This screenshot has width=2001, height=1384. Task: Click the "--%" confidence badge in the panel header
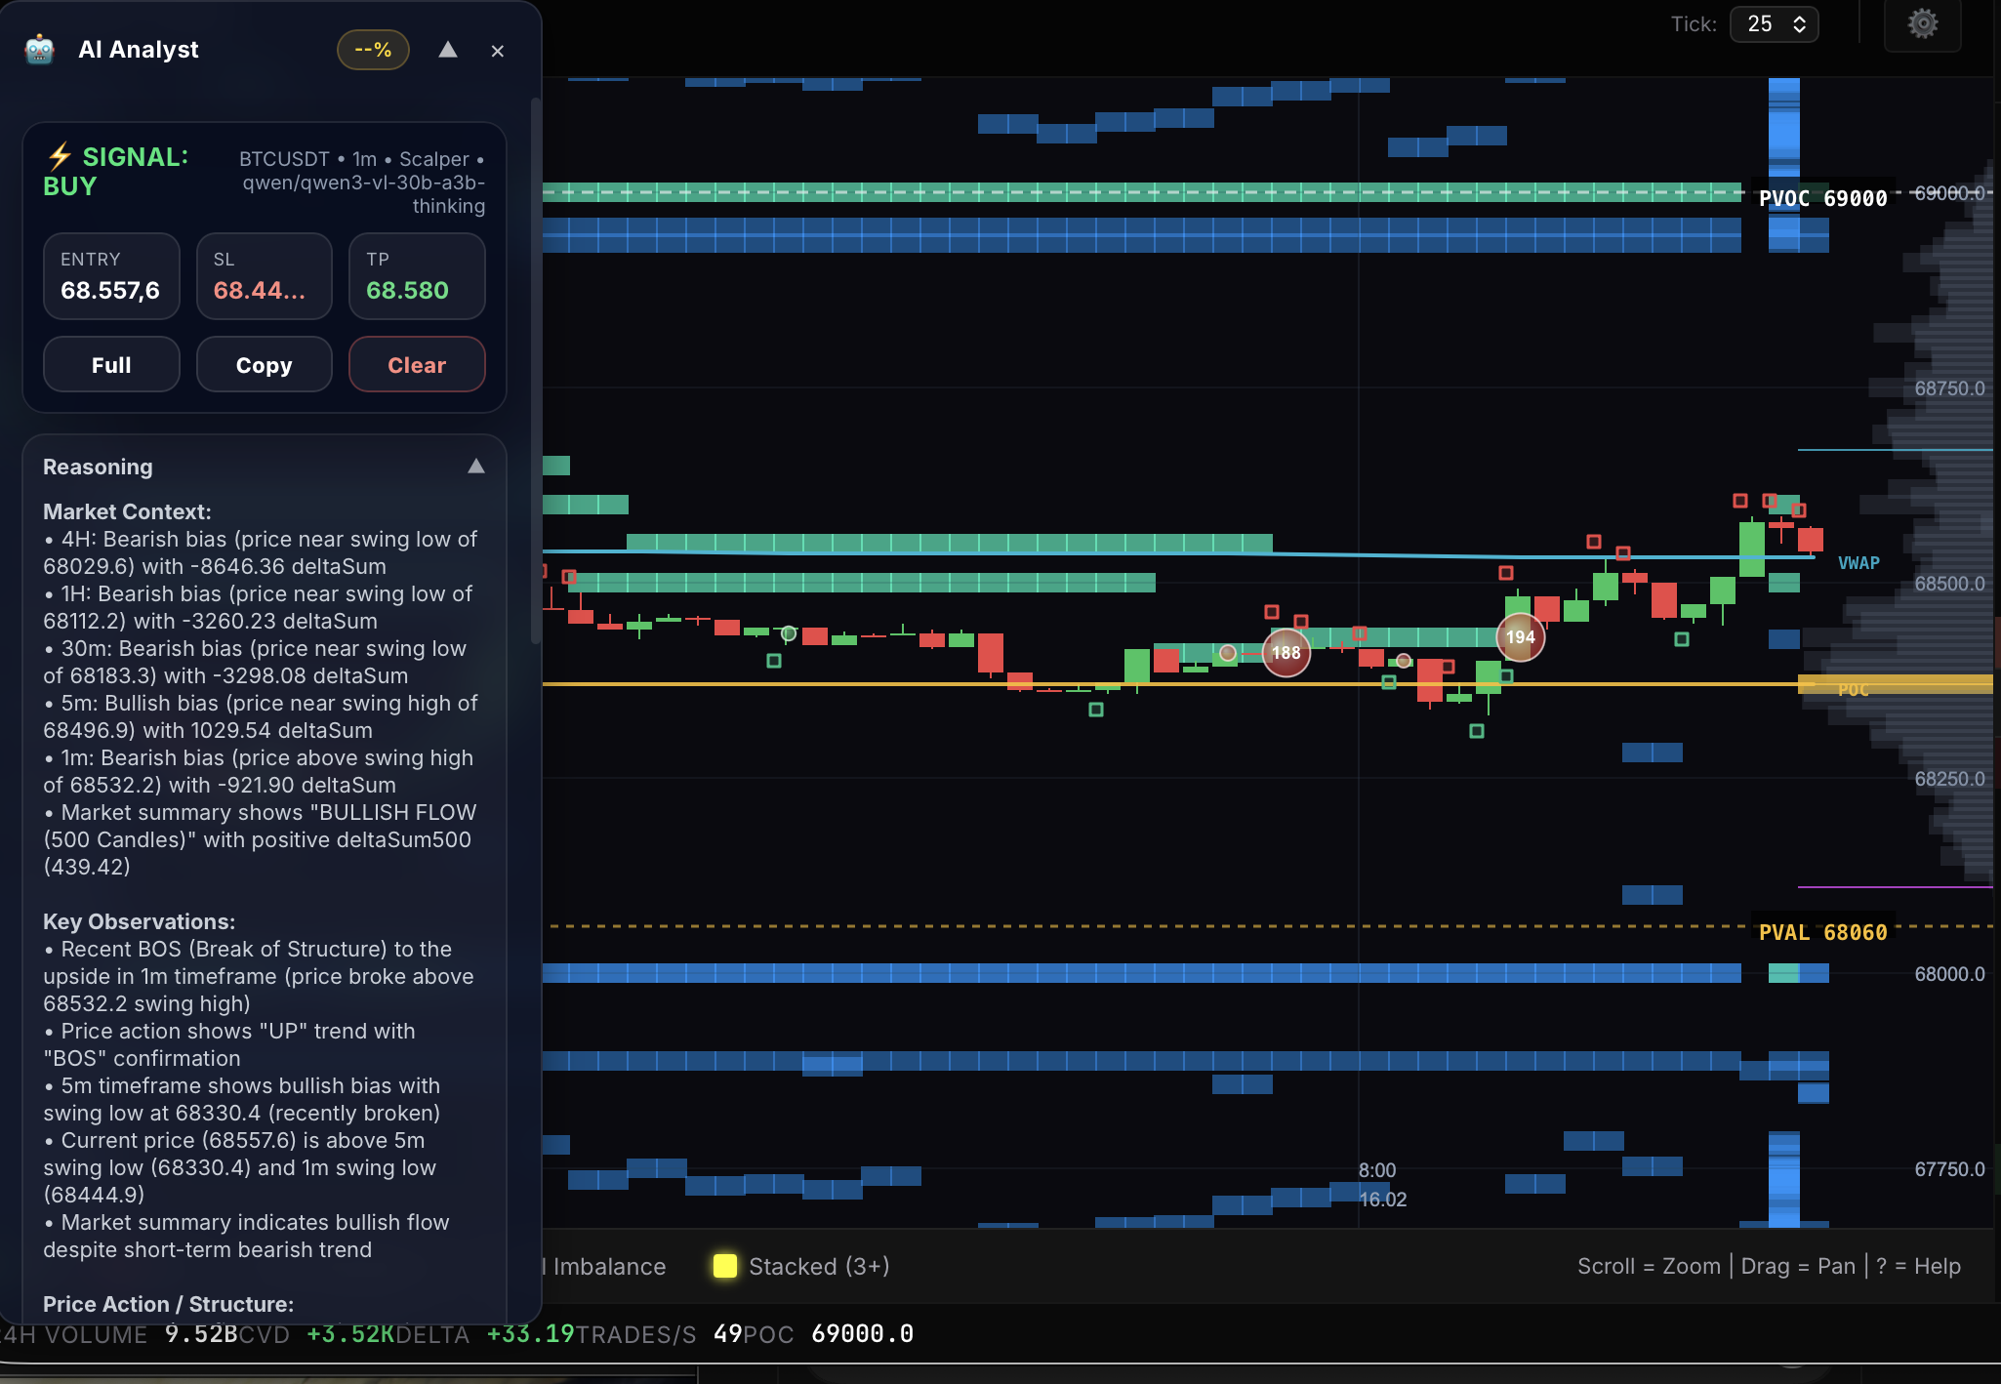tap(373, 50)
